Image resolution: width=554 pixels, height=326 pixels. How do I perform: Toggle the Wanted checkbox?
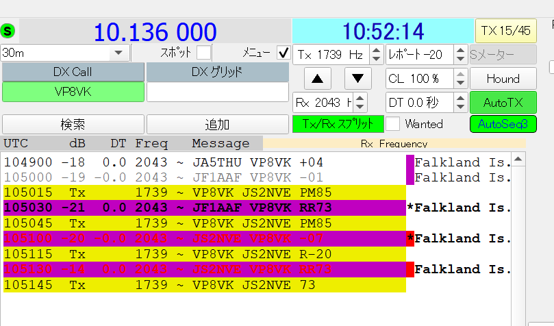(x=392, y=124)
